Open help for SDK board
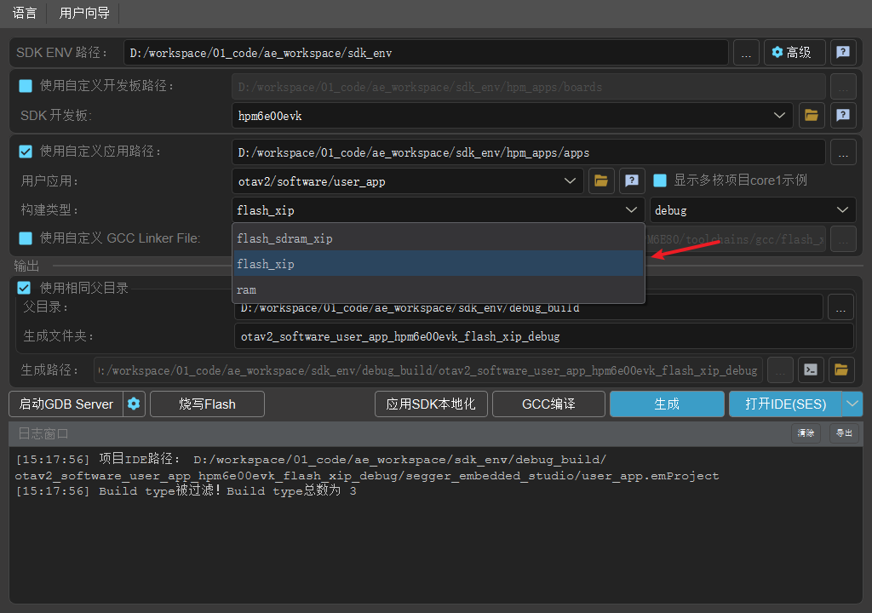 point(843,116)
